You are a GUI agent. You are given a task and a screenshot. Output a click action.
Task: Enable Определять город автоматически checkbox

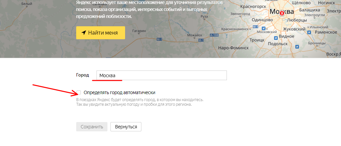click(x=79, y=92)
